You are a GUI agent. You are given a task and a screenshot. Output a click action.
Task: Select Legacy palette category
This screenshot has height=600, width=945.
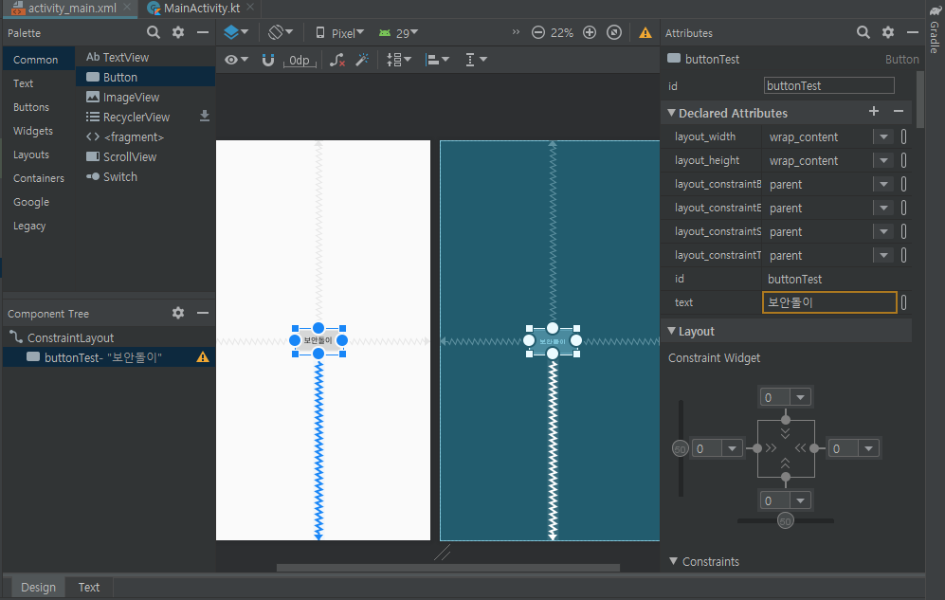click(x=29, y=226)
